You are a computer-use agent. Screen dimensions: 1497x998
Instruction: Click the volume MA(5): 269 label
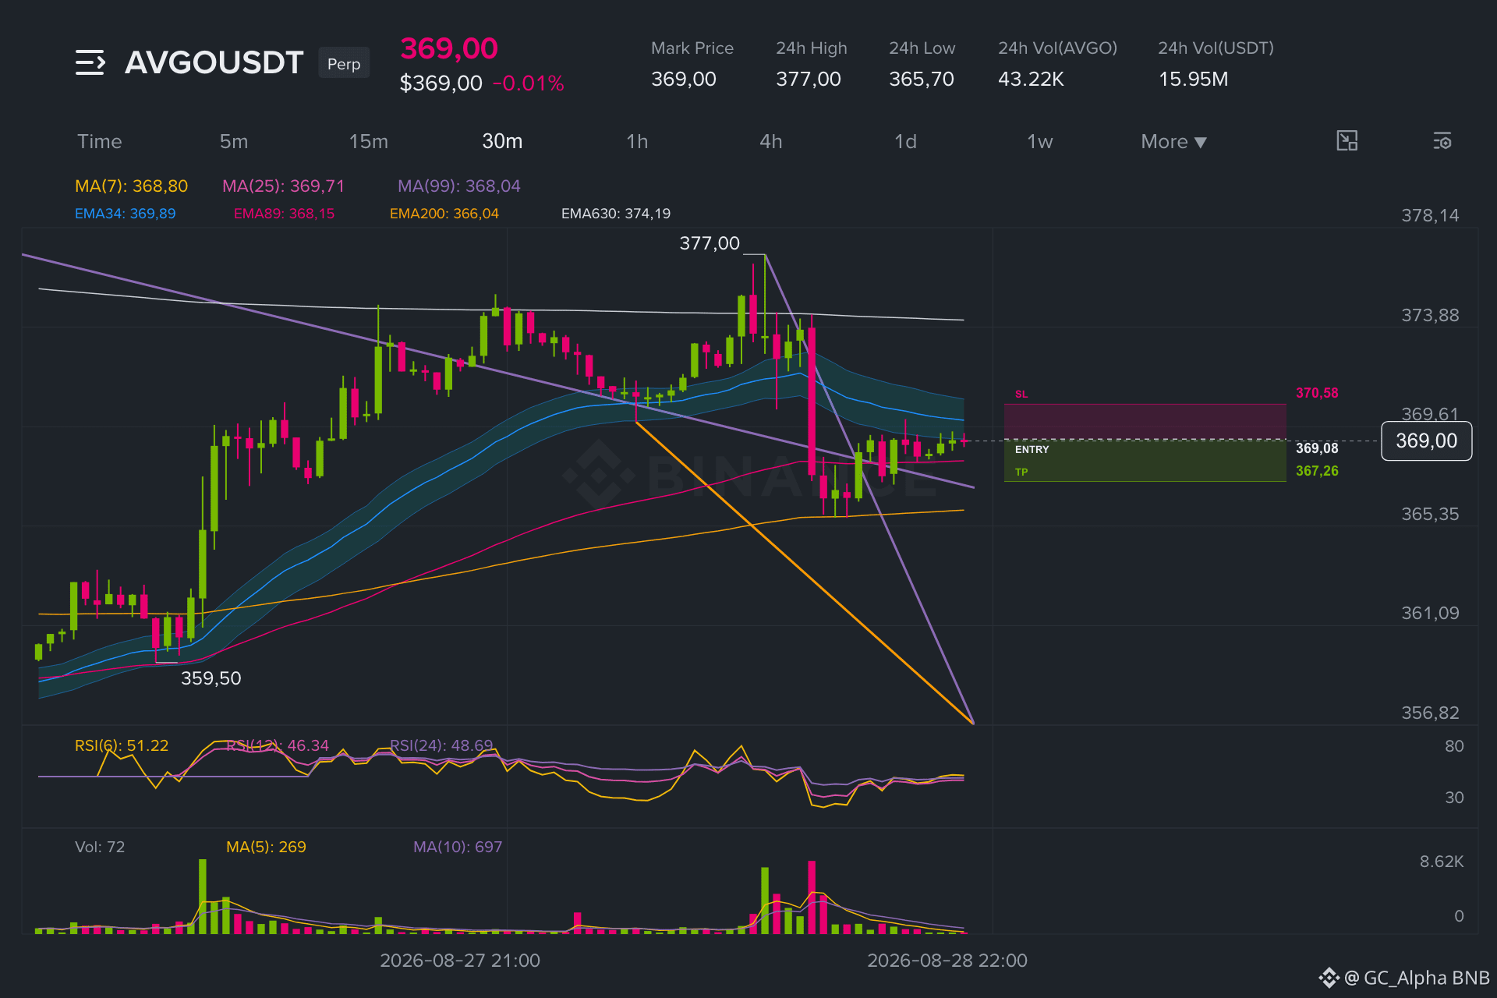tap(266, 847)
